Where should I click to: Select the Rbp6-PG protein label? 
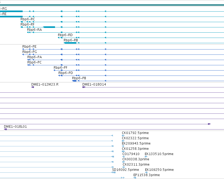click(29, 52)
